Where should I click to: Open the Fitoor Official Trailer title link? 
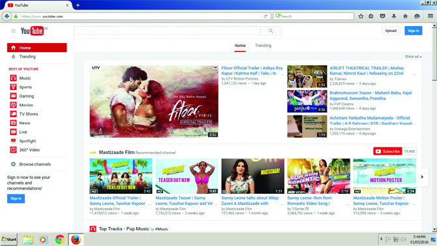point(252,70)
